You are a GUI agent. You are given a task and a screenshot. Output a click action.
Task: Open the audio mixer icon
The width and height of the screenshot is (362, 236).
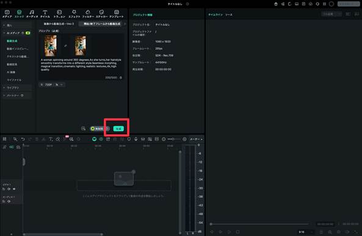point(143,139)
